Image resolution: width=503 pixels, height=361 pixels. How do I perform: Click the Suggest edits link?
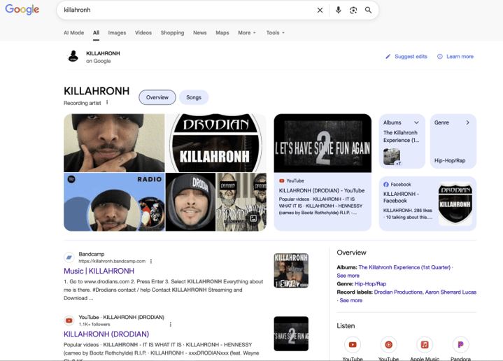[411, 57]
